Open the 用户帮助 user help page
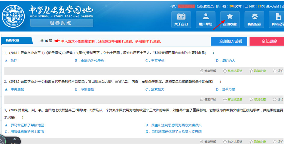The image size is (284, 144). [x=206, y=20]
